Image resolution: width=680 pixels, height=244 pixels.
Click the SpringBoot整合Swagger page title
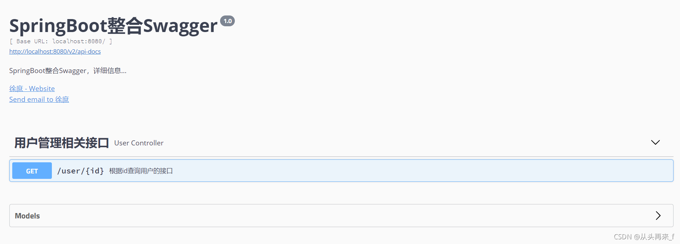tap(112, 25)
